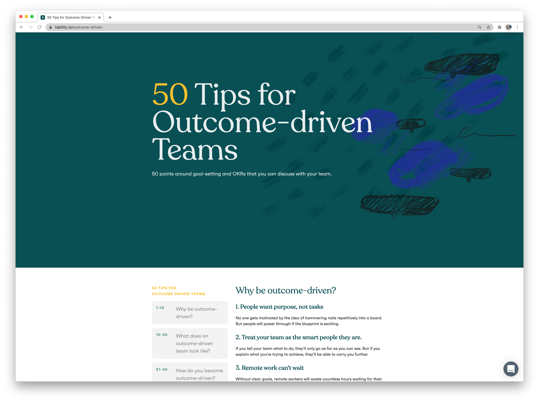Reload the page with refresh icon

tap(40, 27)
